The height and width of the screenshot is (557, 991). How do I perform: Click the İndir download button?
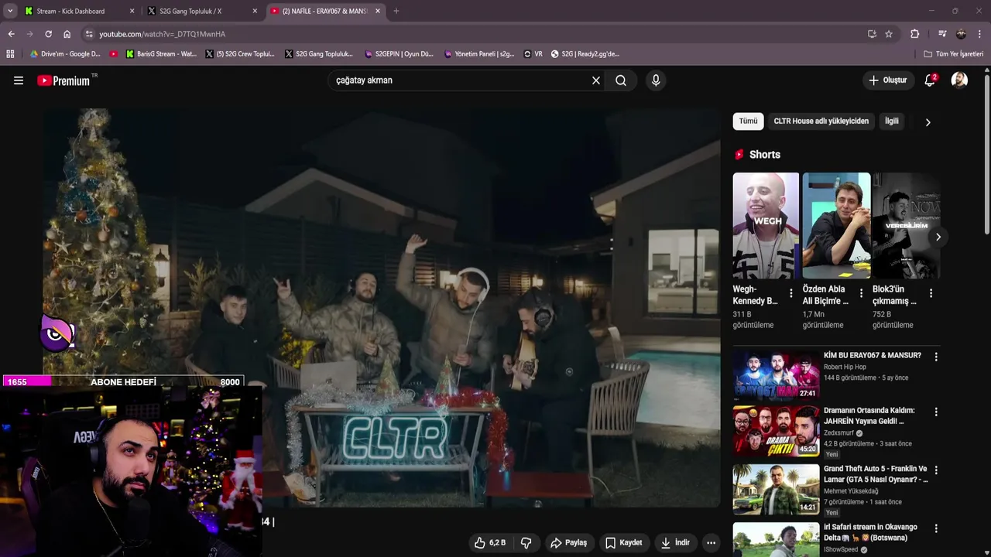pyautogui.click(x=674, y=543)
